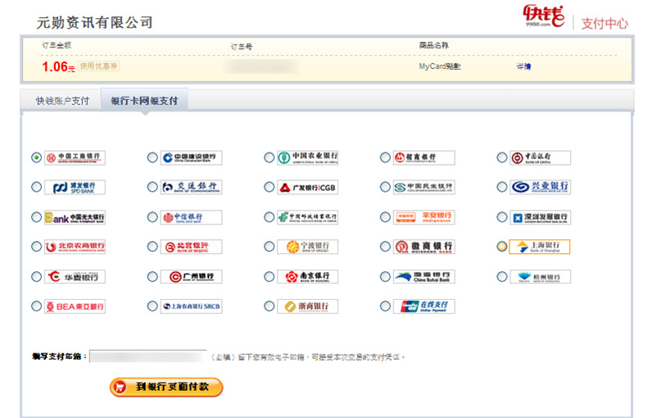Image resolution: width=648 pixels, height=418 pixels.
Task: Click the 广州银行 bank logo
Action: [192, 276]
